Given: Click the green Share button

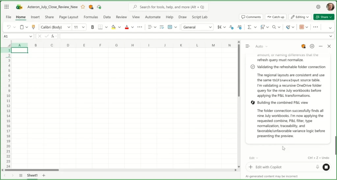Looking at the screenshot, I should click(x=324, y=17).
